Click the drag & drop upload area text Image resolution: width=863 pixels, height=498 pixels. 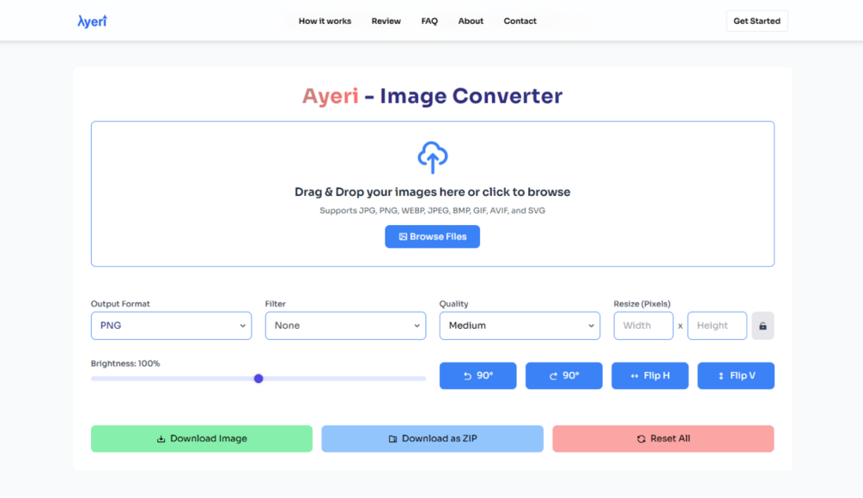(432, 192)
